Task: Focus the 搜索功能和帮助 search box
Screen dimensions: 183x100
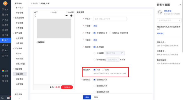Action: pyautogui.click(x=169, y=20)
